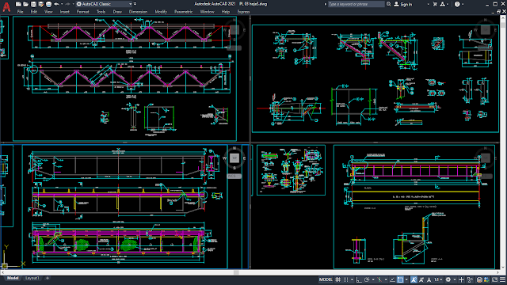Viewport: 507px width, 285px height.
Task: Click the New drawing icon
Action: [18, 4]
